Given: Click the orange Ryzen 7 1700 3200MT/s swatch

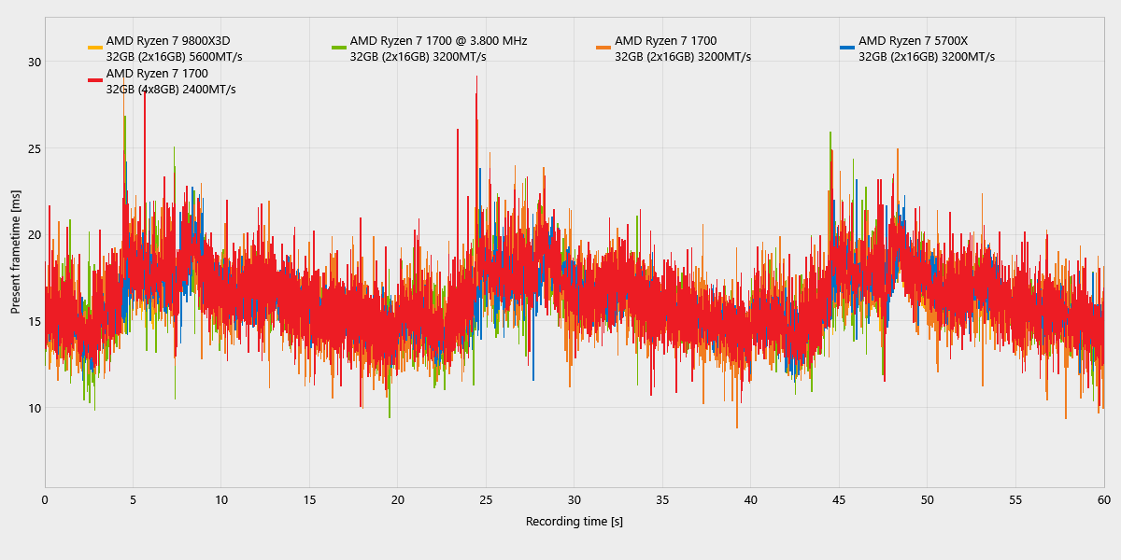Looking at the screenshot, I should coord(603,48).
